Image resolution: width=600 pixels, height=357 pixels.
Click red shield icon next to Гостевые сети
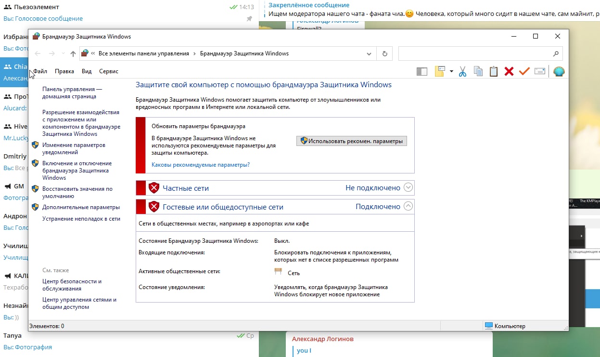tap(154, 207)
